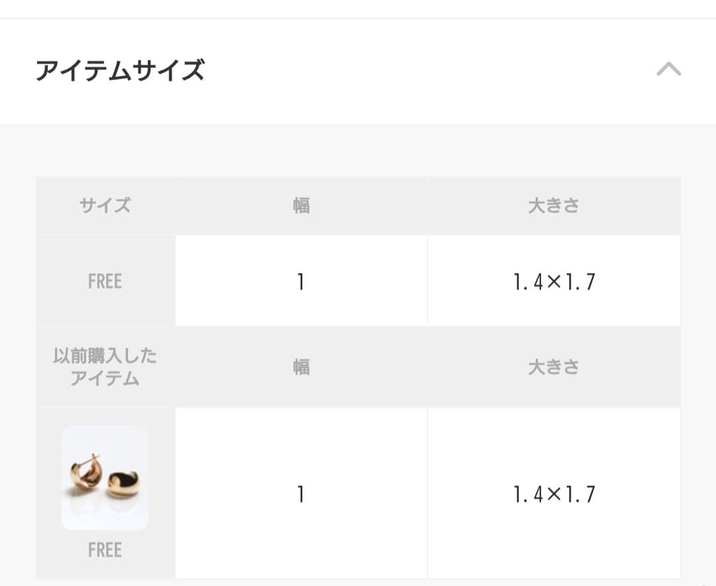
Task: Click the 大きさ header in the first table
Action: pyautogui.click(x=554, y=205)
